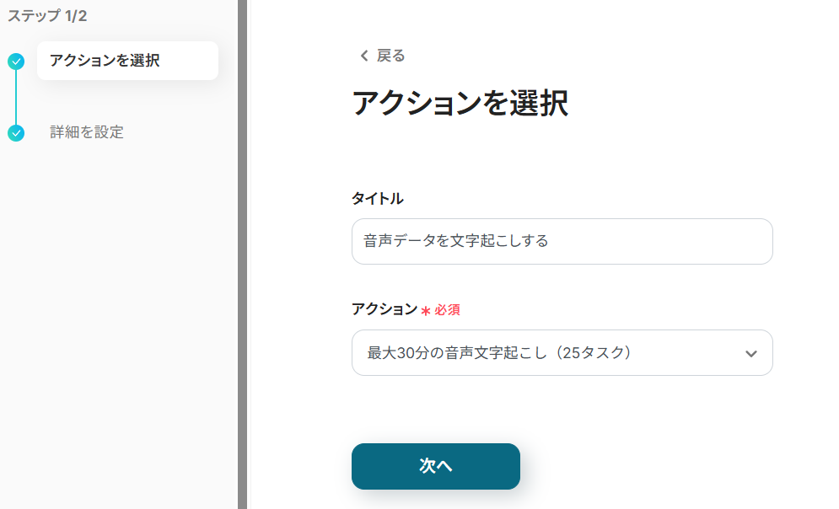Click the back chevron arrow icon
839x509 pixels.
tap(364, 56)
